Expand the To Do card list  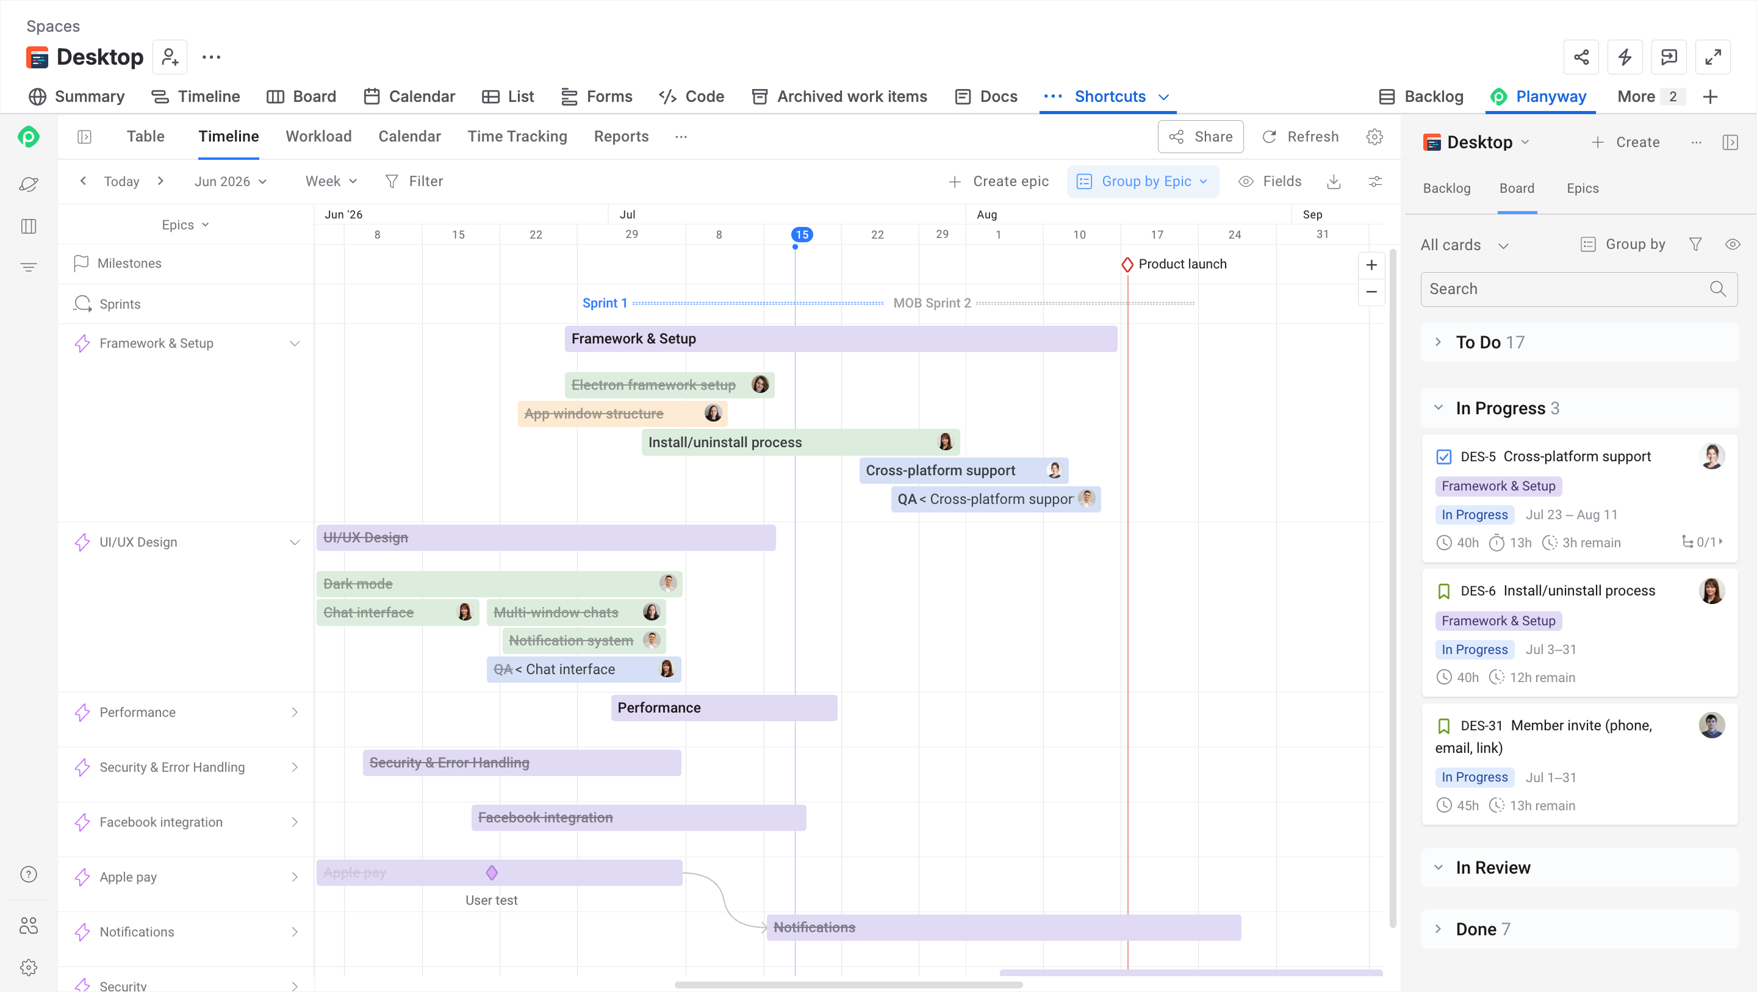point(1438,342)
